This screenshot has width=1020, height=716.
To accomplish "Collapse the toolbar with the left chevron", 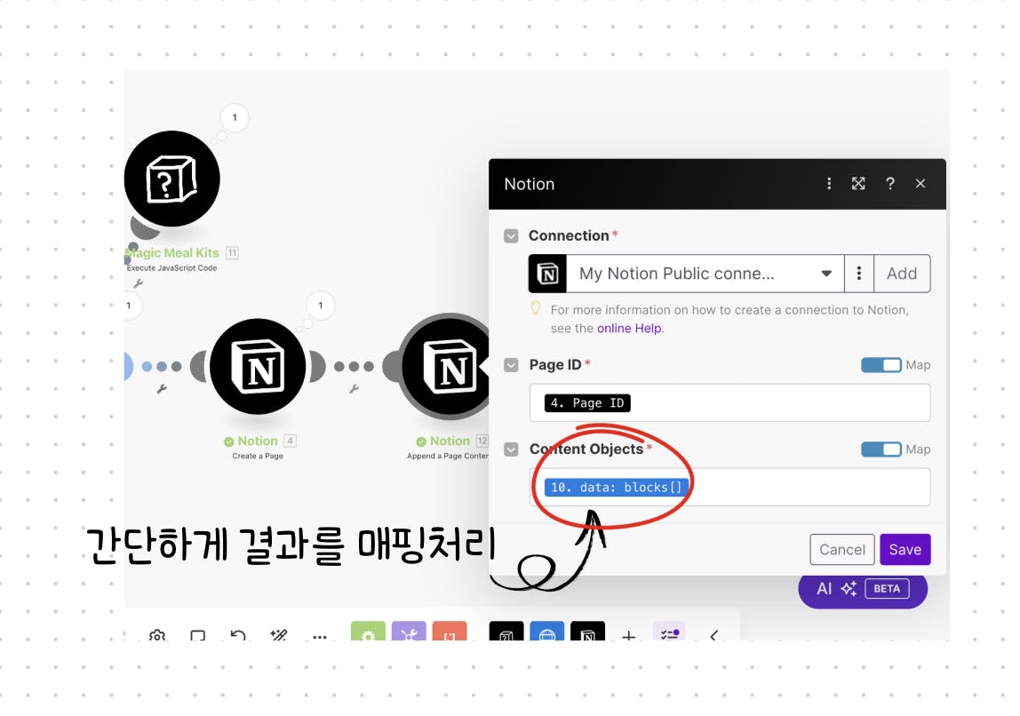I will 713,635.
